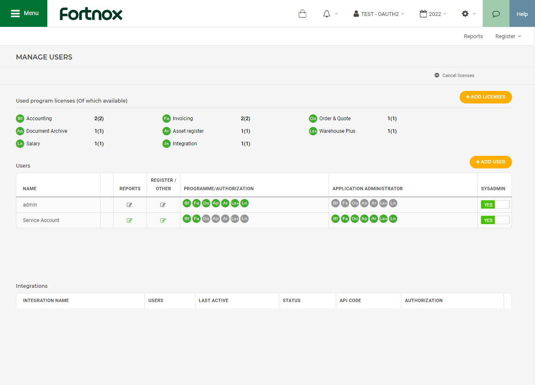Screen dimensions: 535x385
Task: Click admin's Ap programme authorization badge
Action: tap(216, 203)
